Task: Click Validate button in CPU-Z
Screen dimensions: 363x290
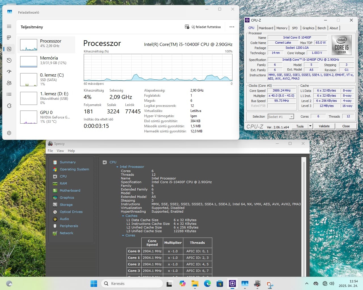Action: [324, 126]
